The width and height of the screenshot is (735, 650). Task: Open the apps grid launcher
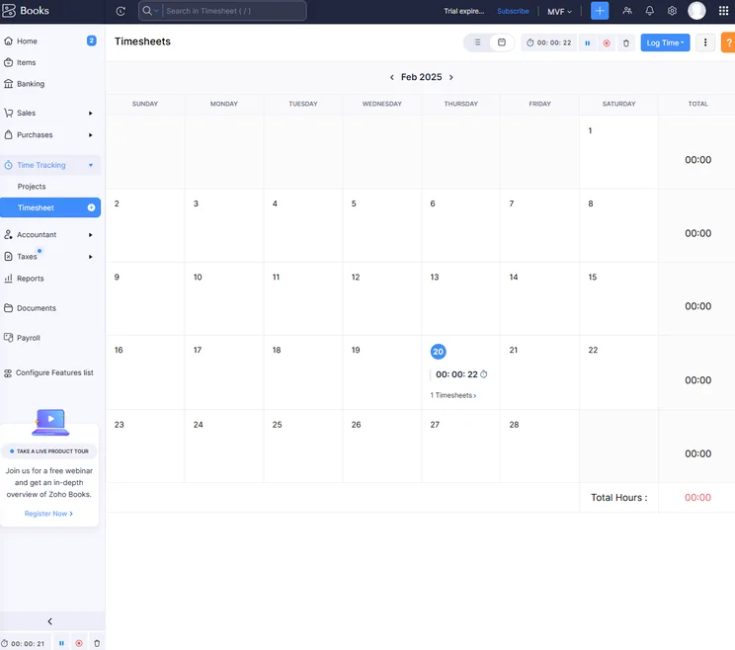tap(724, 11)
